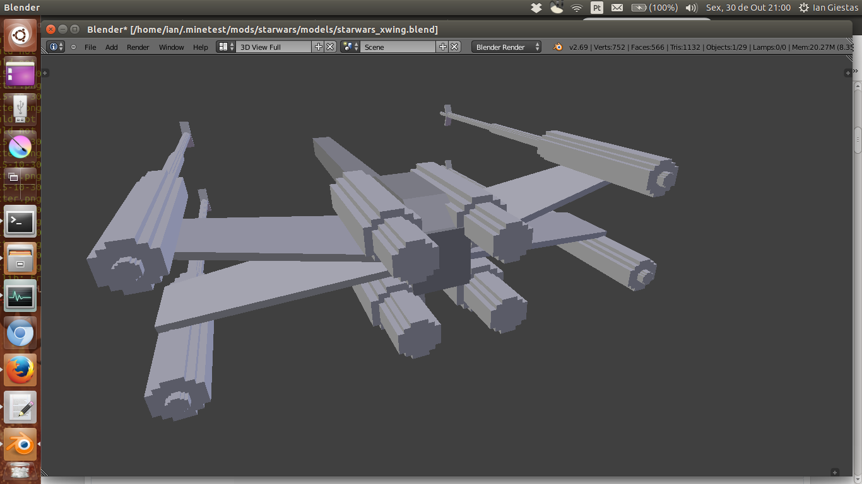
Task: Open the Render menu
Action: 138,47
